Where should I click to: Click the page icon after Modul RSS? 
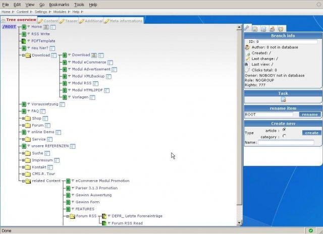point(95,84)
